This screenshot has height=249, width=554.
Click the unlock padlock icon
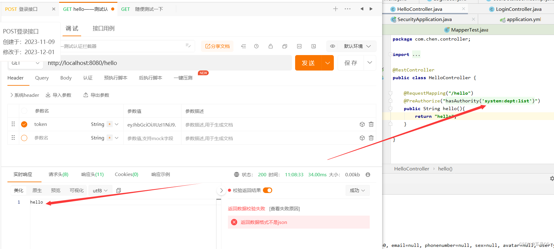[271, 46]
